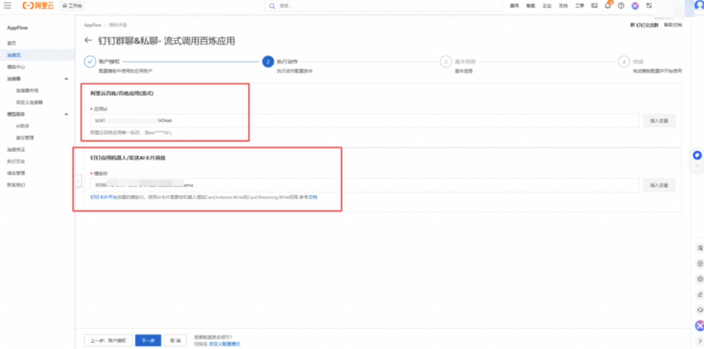Screen dimensions: 704x349
Task: Select 执行日志 in the sidebar
Action: coord(16,161)
